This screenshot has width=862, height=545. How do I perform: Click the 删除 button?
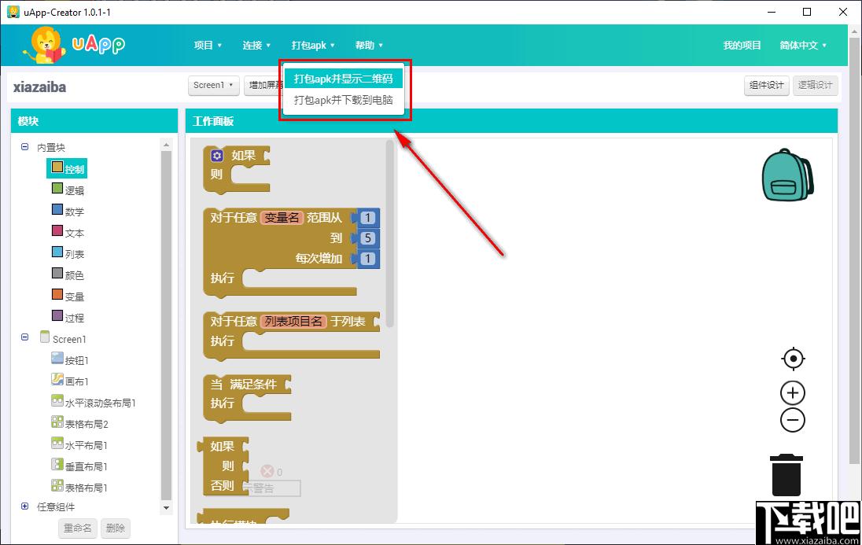(x=116, y=528)
